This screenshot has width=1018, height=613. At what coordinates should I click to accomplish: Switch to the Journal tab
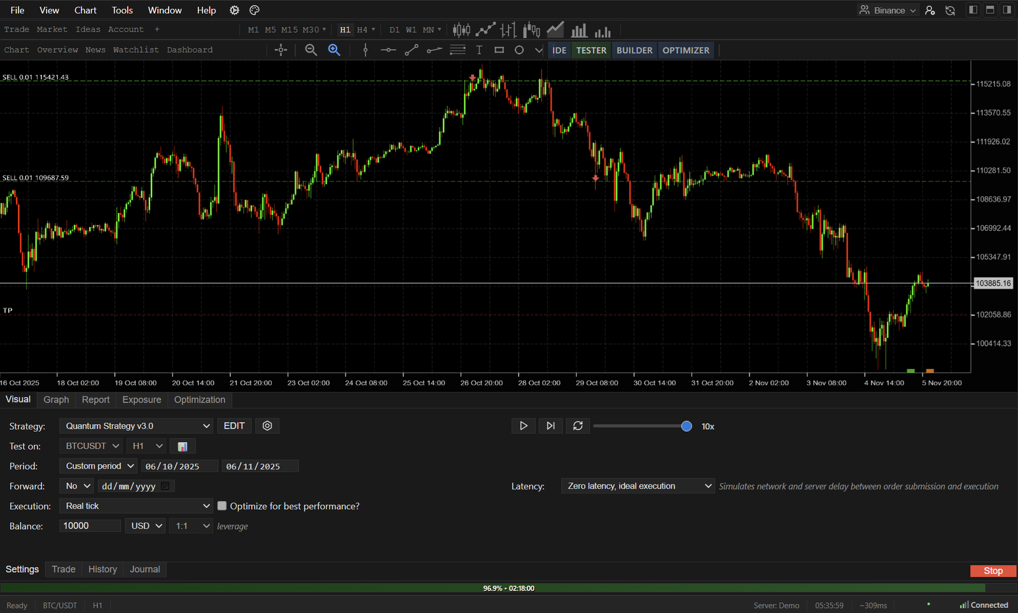point(144,569)
